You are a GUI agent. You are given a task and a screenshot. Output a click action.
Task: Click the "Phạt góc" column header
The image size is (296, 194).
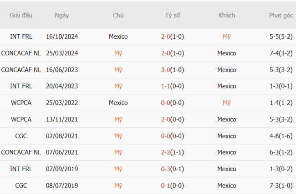click(281, 15)
